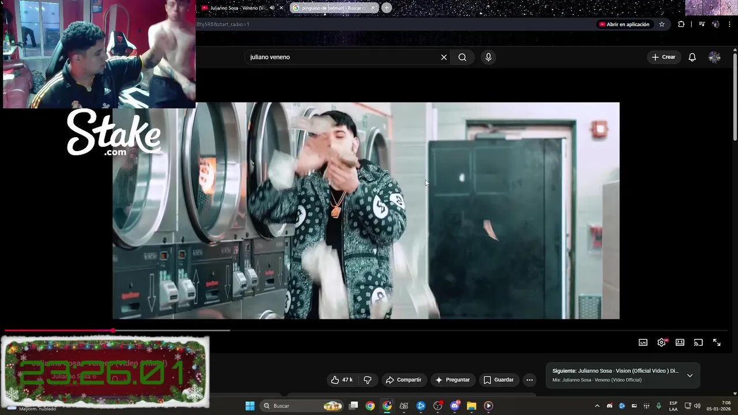Open Windows Start menu

(x=250, y=406)
